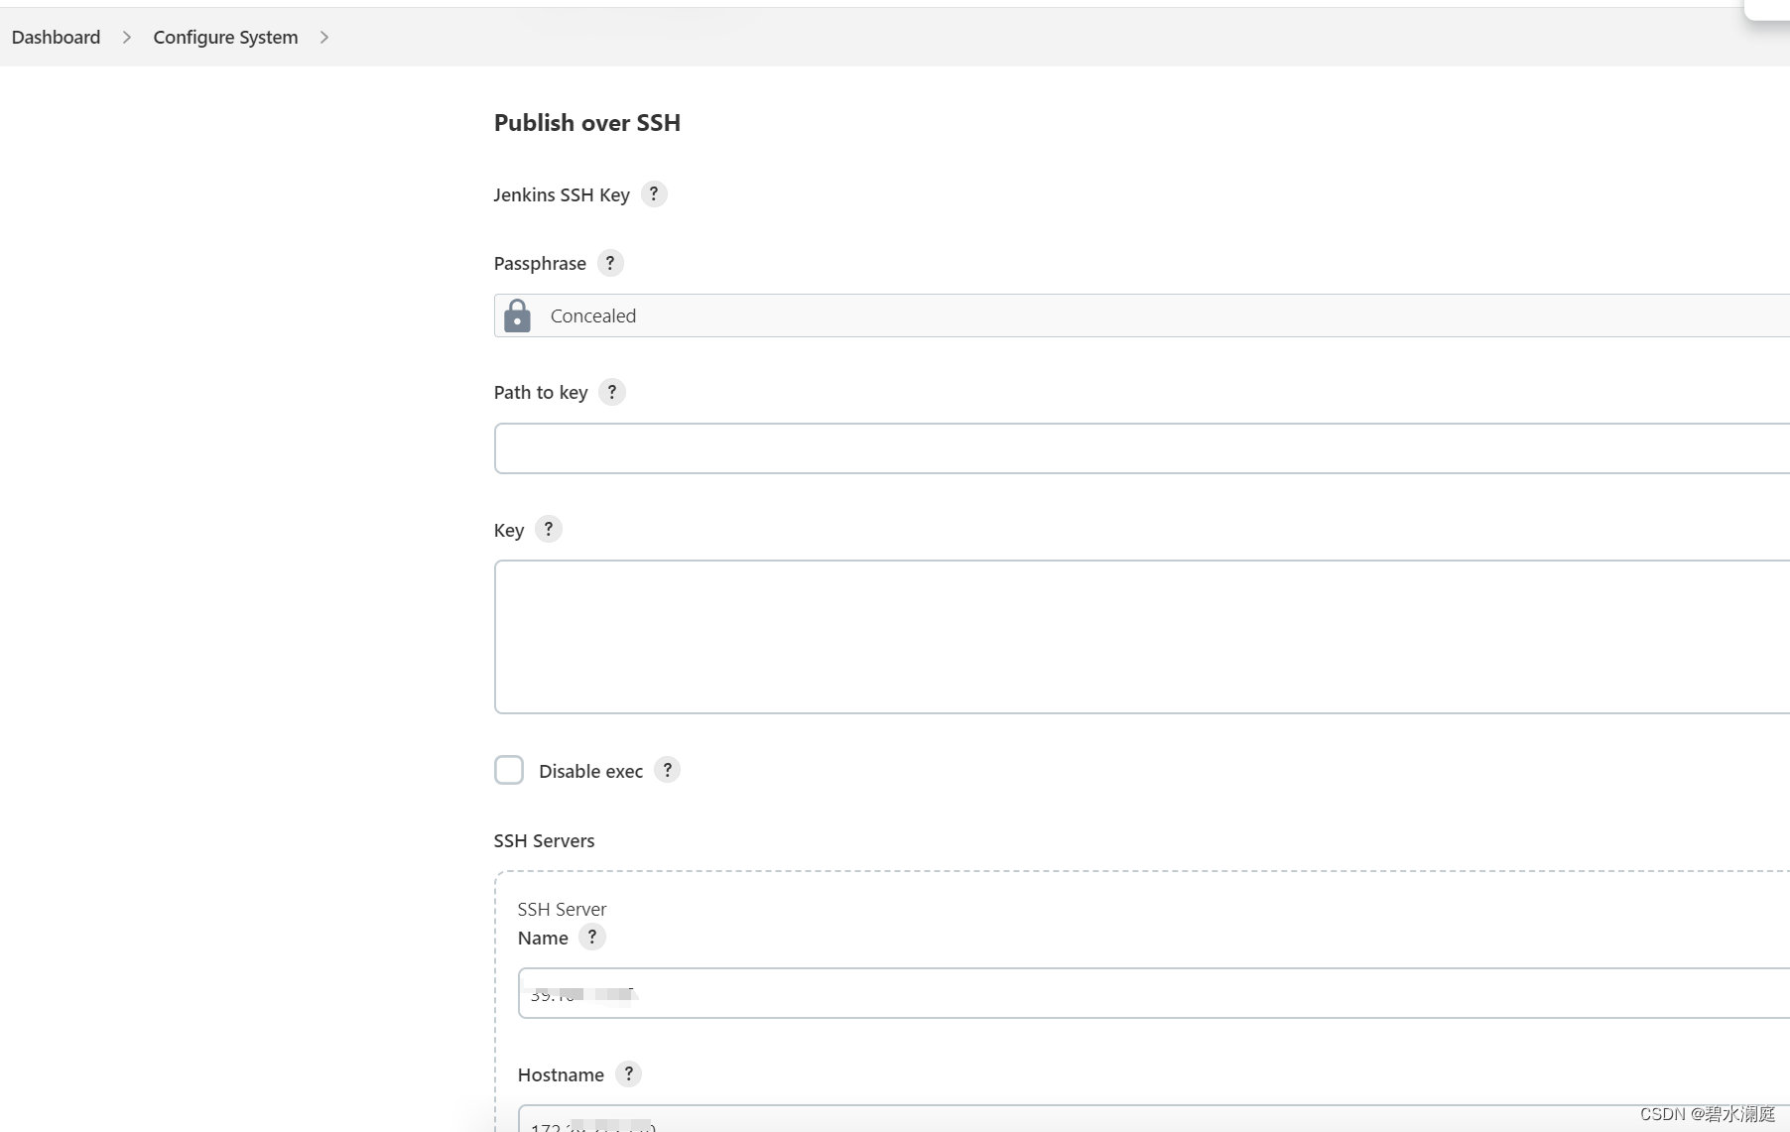Focus the Key text area
The image size is (1790, 1132).
coord(1142,637)
